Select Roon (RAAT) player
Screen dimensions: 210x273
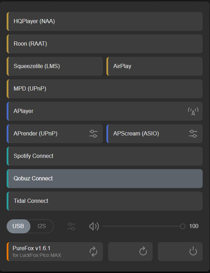[104, 44]
